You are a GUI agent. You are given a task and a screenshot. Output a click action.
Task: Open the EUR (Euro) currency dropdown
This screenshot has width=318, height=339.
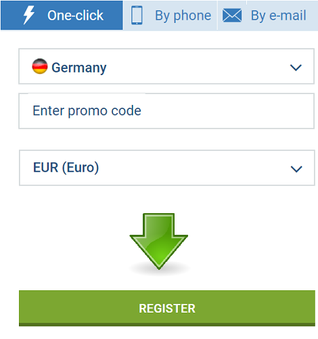(167, 168)
